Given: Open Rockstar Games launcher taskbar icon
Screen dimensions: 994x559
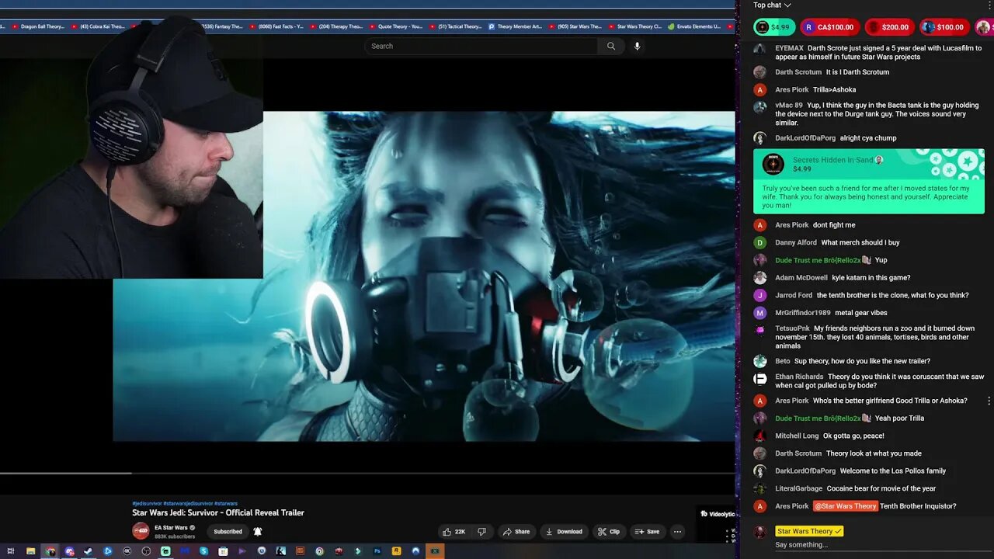Looking at the screenshot, I should click(x=396, y=551).
